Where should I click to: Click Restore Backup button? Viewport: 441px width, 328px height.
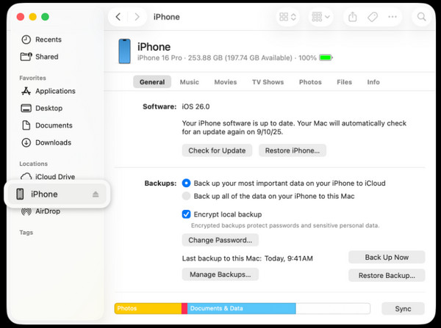pyautogui.click(x=387, y=275)
